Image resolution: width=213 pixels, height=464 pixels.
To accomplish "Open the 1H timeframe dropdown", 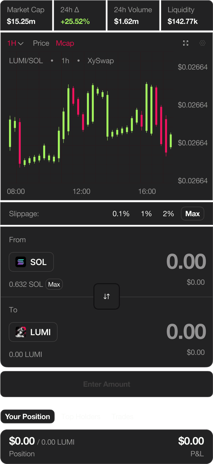I will coord(15,43).
